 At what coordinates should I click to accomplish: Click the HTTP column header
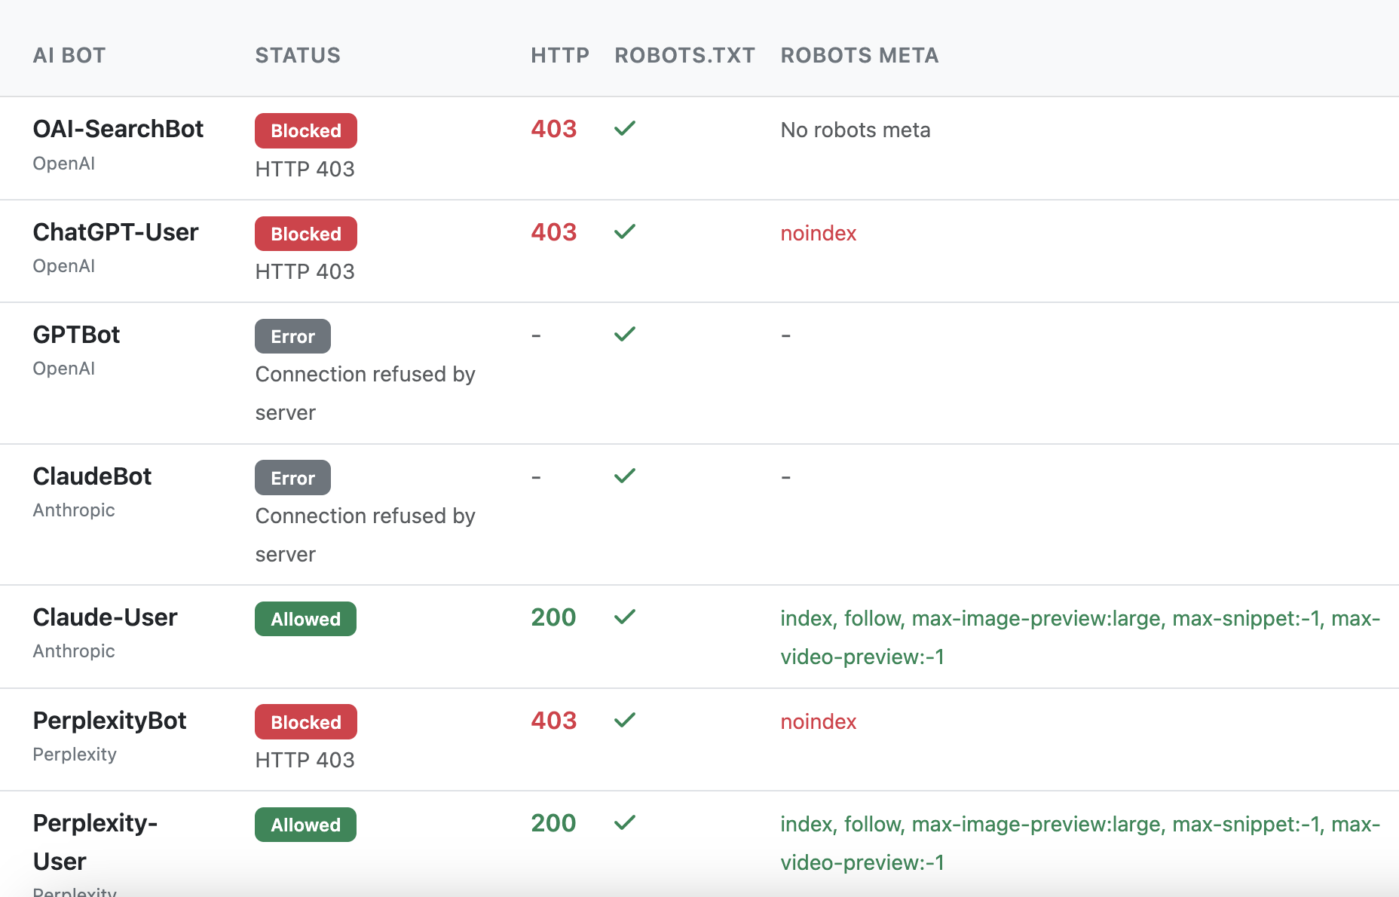[560, 55]
